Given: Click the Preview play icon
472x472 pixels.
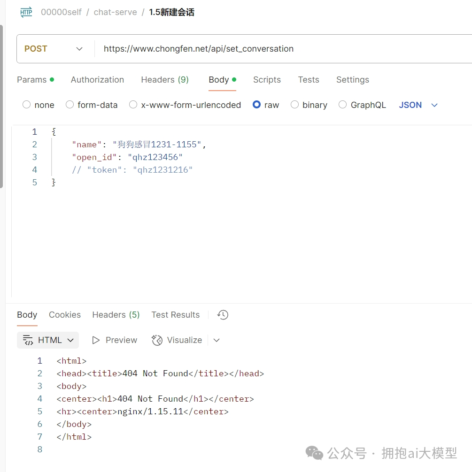Looking at the screenshot, I should pos(96,340).
